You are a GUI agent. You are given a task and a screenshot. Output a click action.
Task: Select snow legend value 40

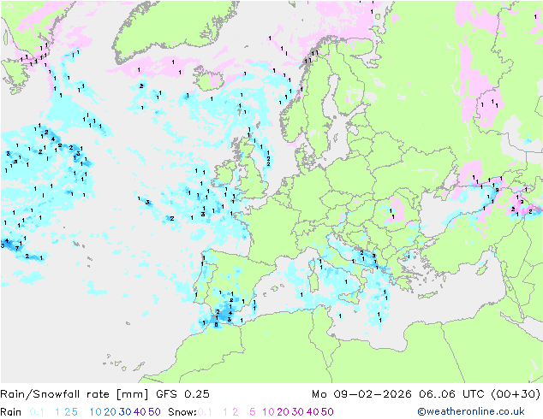313,412
